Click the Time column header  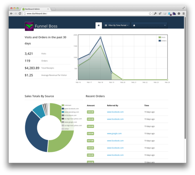click(x=147, y=106)
